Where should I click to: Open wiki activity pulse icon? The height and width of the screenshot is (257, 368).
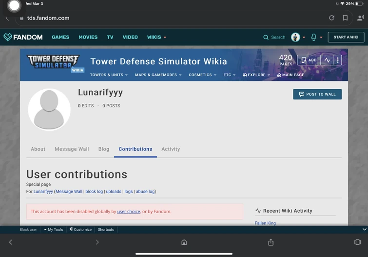tap(327, 60)
